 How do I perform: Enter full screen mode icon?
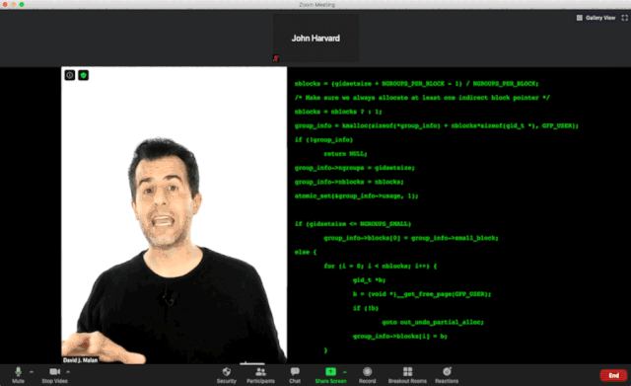point(624,18)
